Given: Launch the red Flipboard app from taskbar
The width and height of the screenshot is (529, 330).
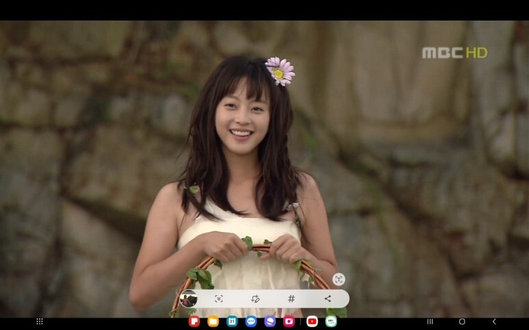Looking at the screenshot, I should 194,322.
